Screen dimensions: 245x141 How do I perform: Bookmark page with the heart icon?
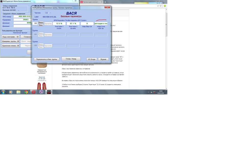[161, 6]
